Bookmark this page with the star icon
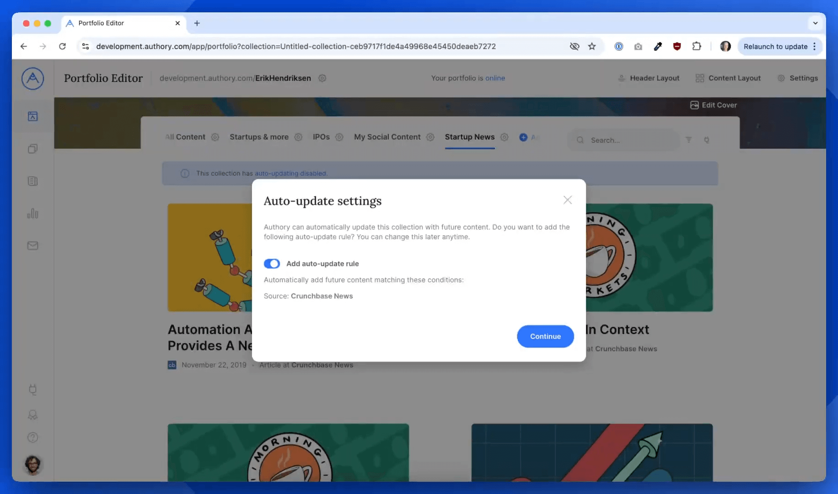The image size is (838, 494). [x=592, y=46]
